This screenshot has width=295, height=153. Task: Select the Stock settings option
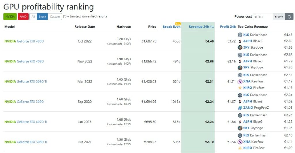pyautogui.click(x=42, y=16)
